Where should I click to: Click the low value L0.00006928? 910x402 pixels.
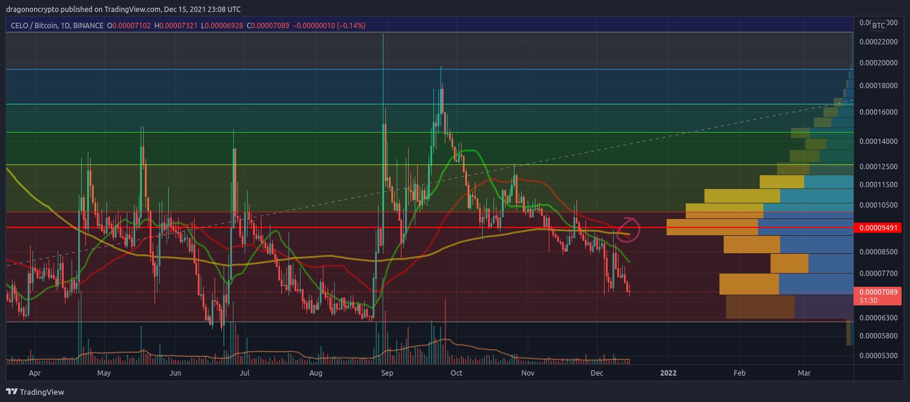pyautogui.click(x=223, y=26)
